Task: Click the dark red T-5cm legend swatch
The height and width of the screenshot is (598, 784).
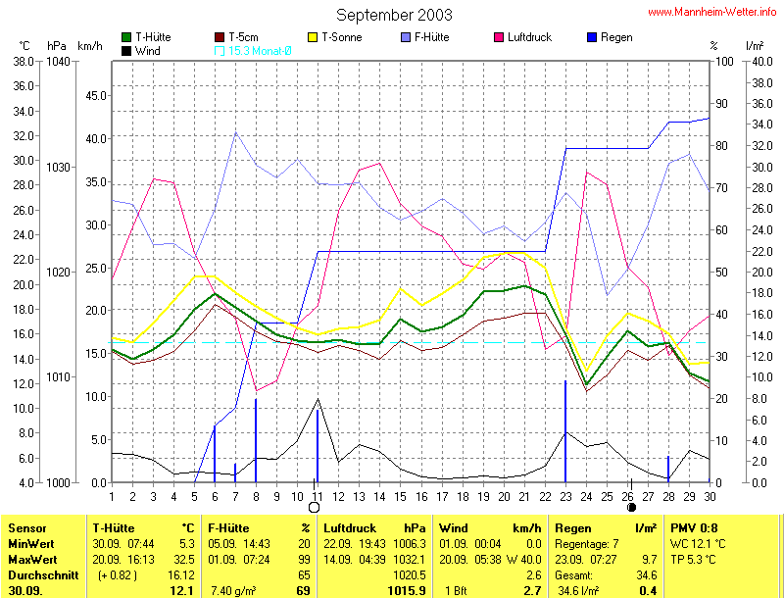Action: click(220, 37)
